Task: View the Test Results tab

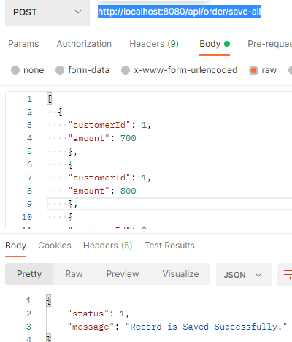Action: pyautogui.click(x=169, y=246)
